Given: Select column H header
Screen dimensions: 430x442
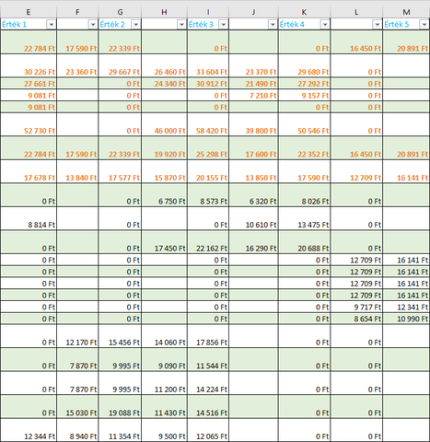Looking at the screenshot, I should (164, 12).
